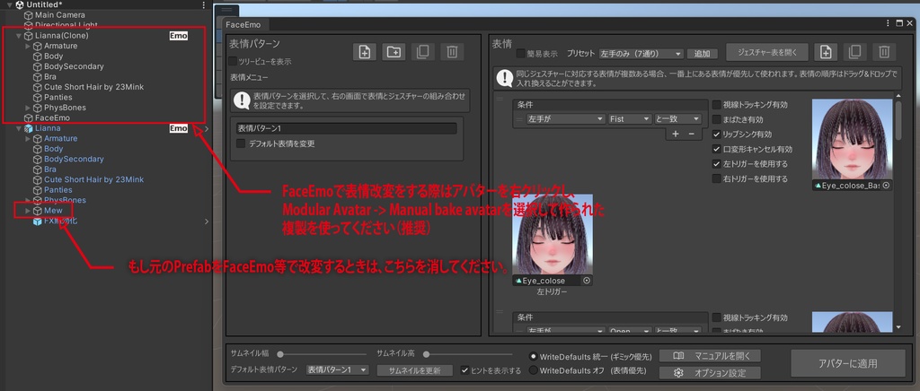The width and height of the screenshot is (920, 391).
Task: Click the book icon on マニュアルを開く
Action: pos(679,356)
